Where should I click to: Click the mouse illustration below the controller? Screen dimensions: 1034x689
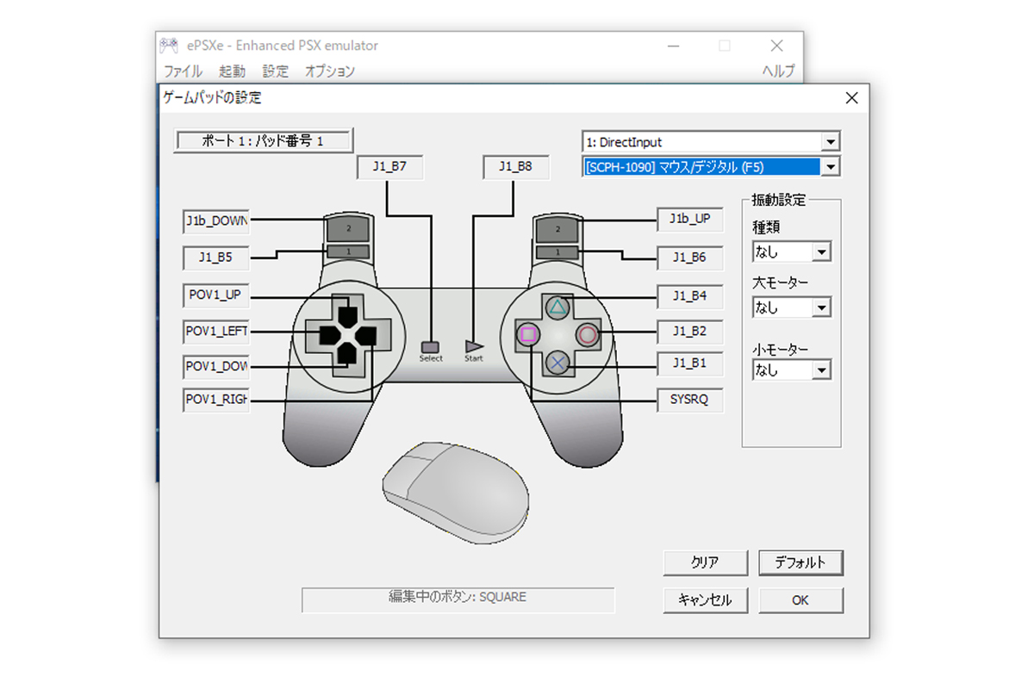456,492
